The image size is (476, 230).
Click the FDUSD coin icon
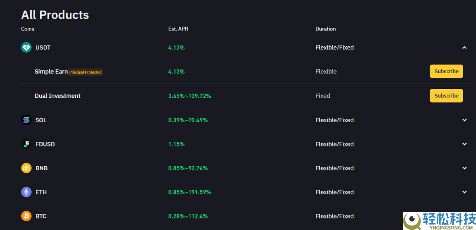point(26,144)
